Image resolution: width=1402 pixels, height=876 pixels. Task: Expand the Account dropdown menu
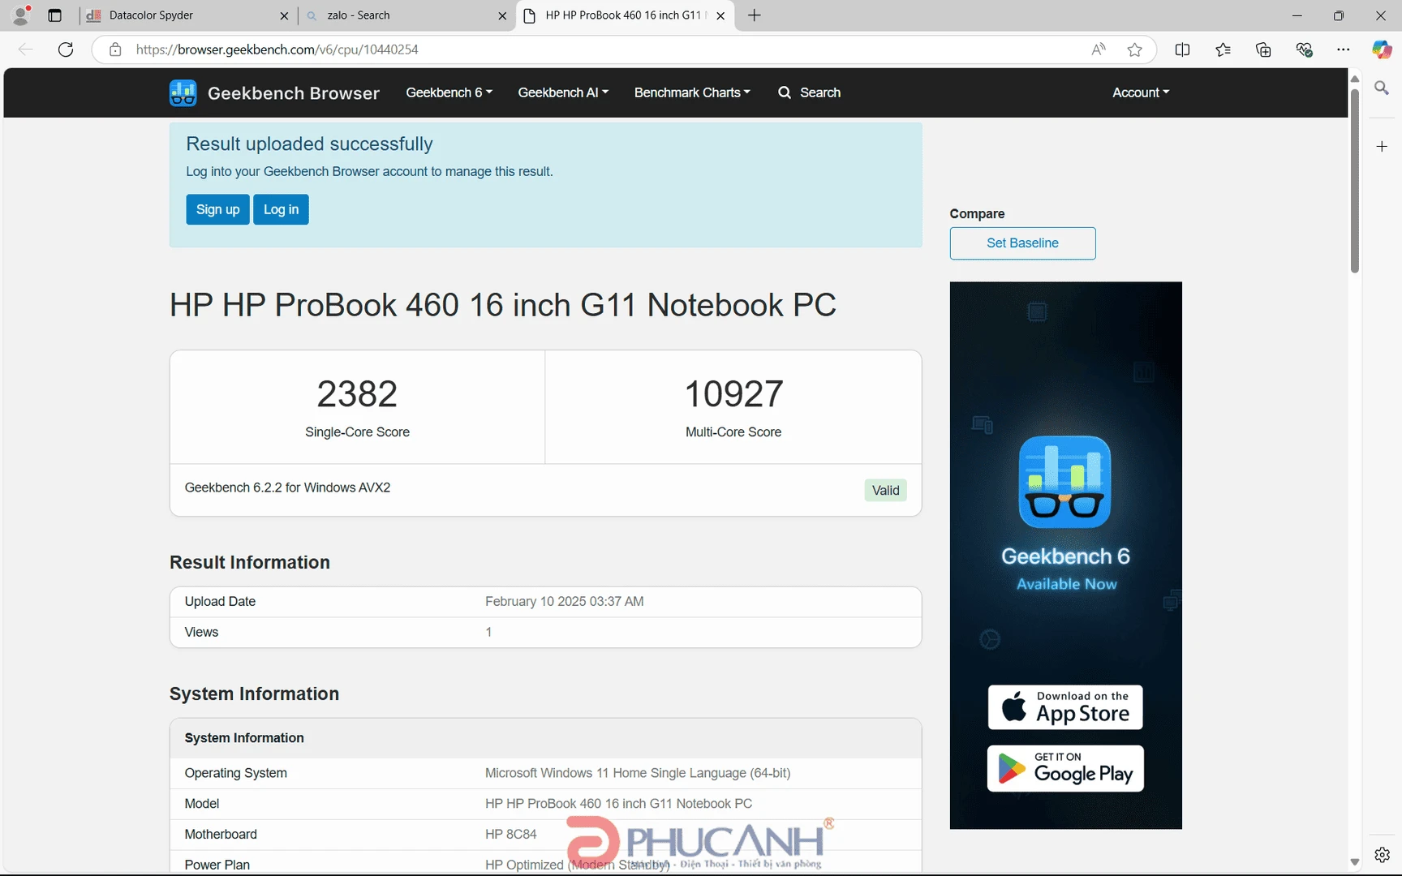(1141, 92)
